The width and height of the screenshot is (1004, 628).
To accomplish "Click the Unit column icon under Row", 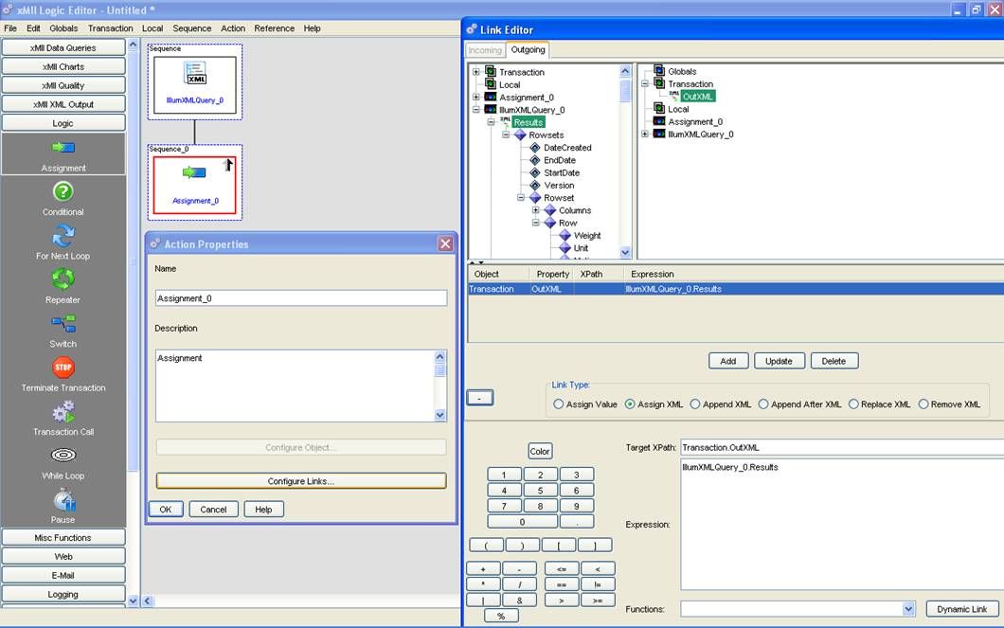I will tap(565, 248).
